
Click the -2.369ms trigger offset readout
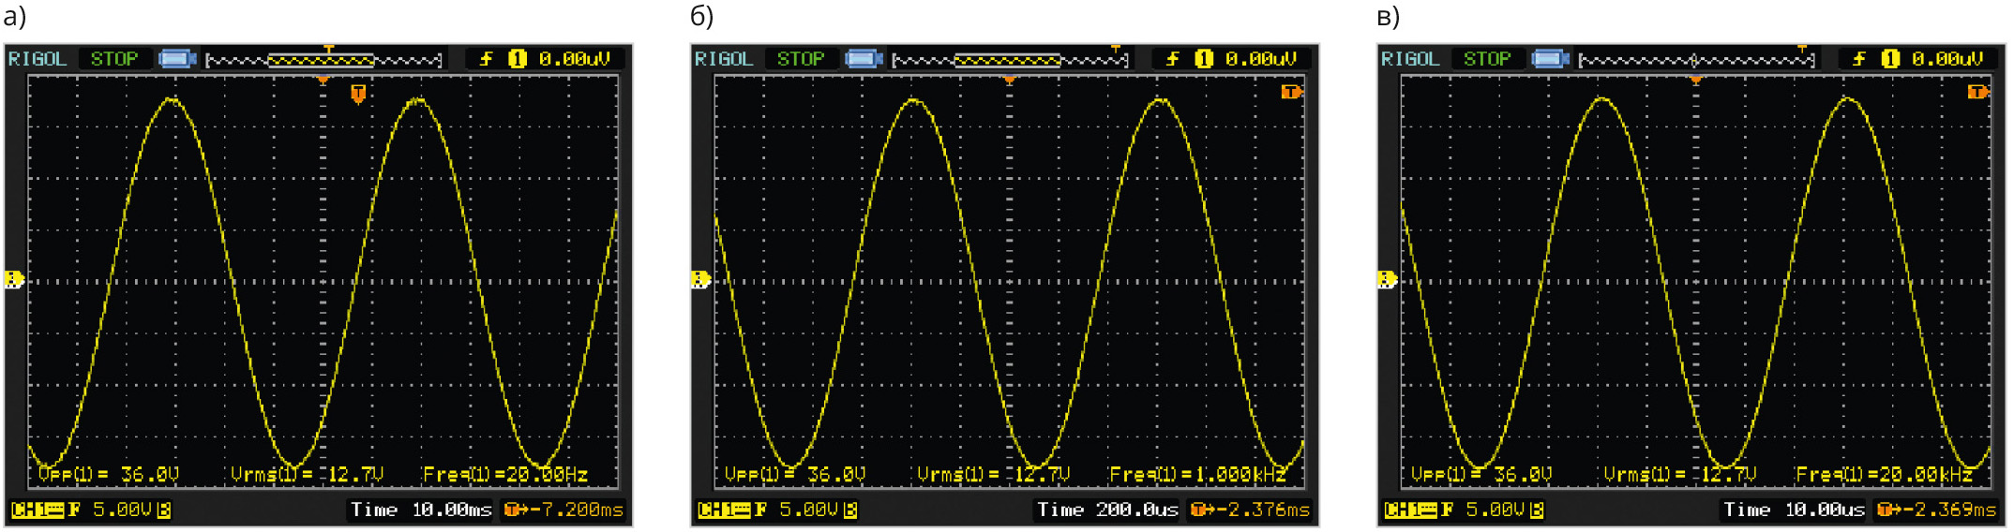1937,510
